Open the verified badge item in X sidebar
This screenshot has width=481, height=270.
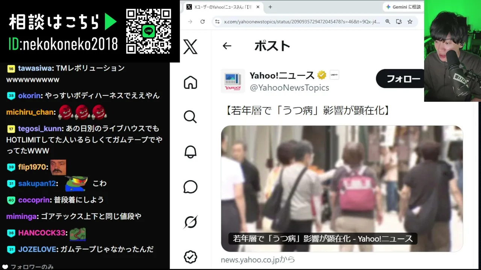click(191, 257)
